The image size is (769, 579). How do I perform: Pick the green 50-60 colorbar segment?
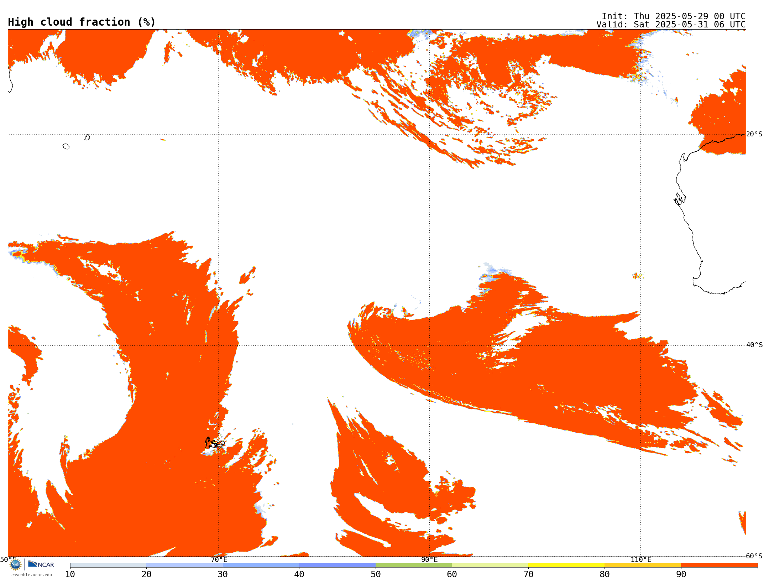[414, 565]
